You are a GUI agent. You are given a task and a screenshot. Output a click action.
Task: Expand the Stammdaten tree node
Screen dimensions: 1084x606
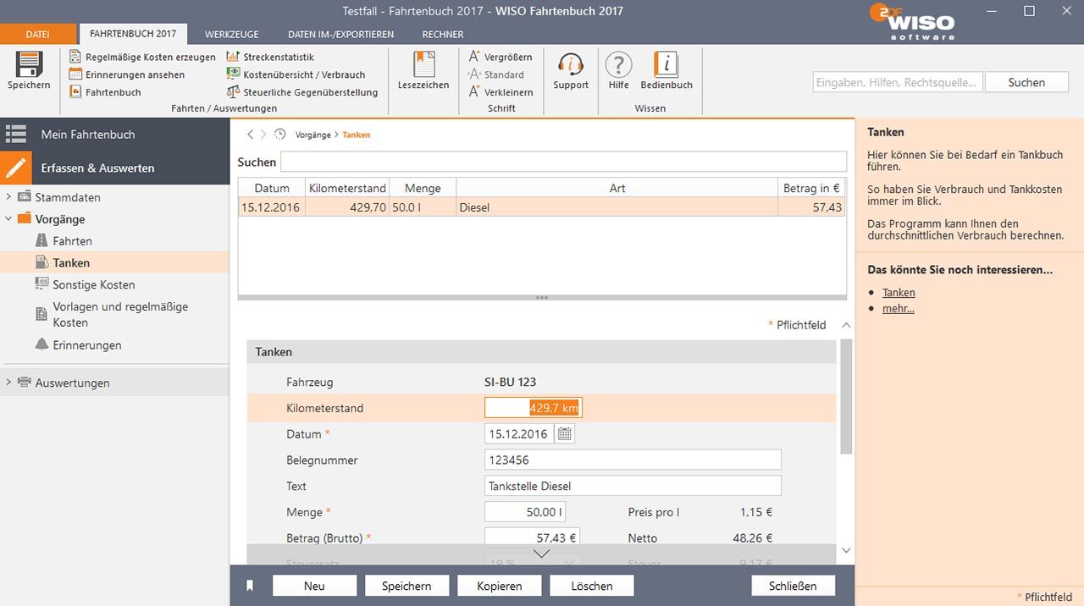(x=8, y=197)
